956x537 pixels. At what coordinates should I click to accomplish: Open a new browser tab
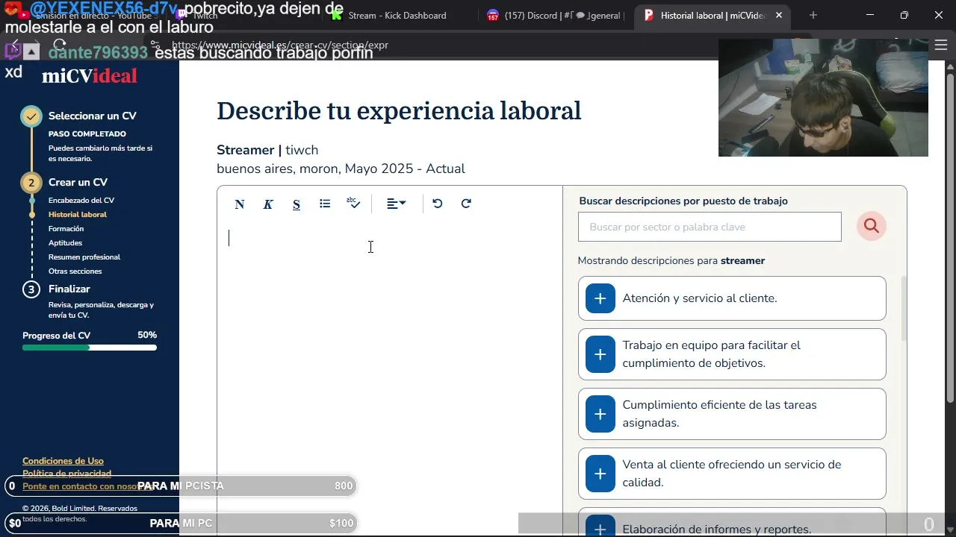[x=813, y=15]
